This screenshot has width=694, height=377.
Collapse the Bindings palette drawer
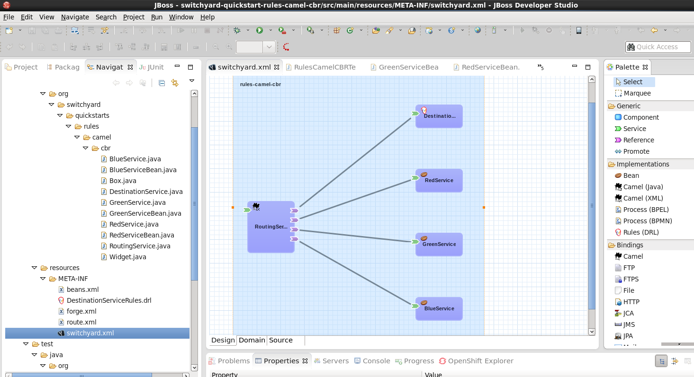coord(650,245)
